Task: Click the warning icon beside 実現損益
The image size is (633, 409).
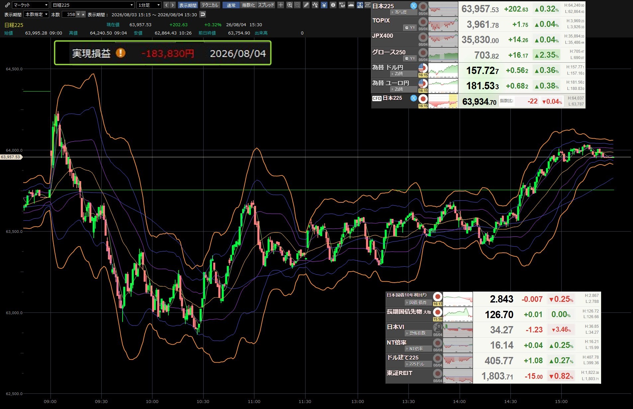Action: point(121,53)
